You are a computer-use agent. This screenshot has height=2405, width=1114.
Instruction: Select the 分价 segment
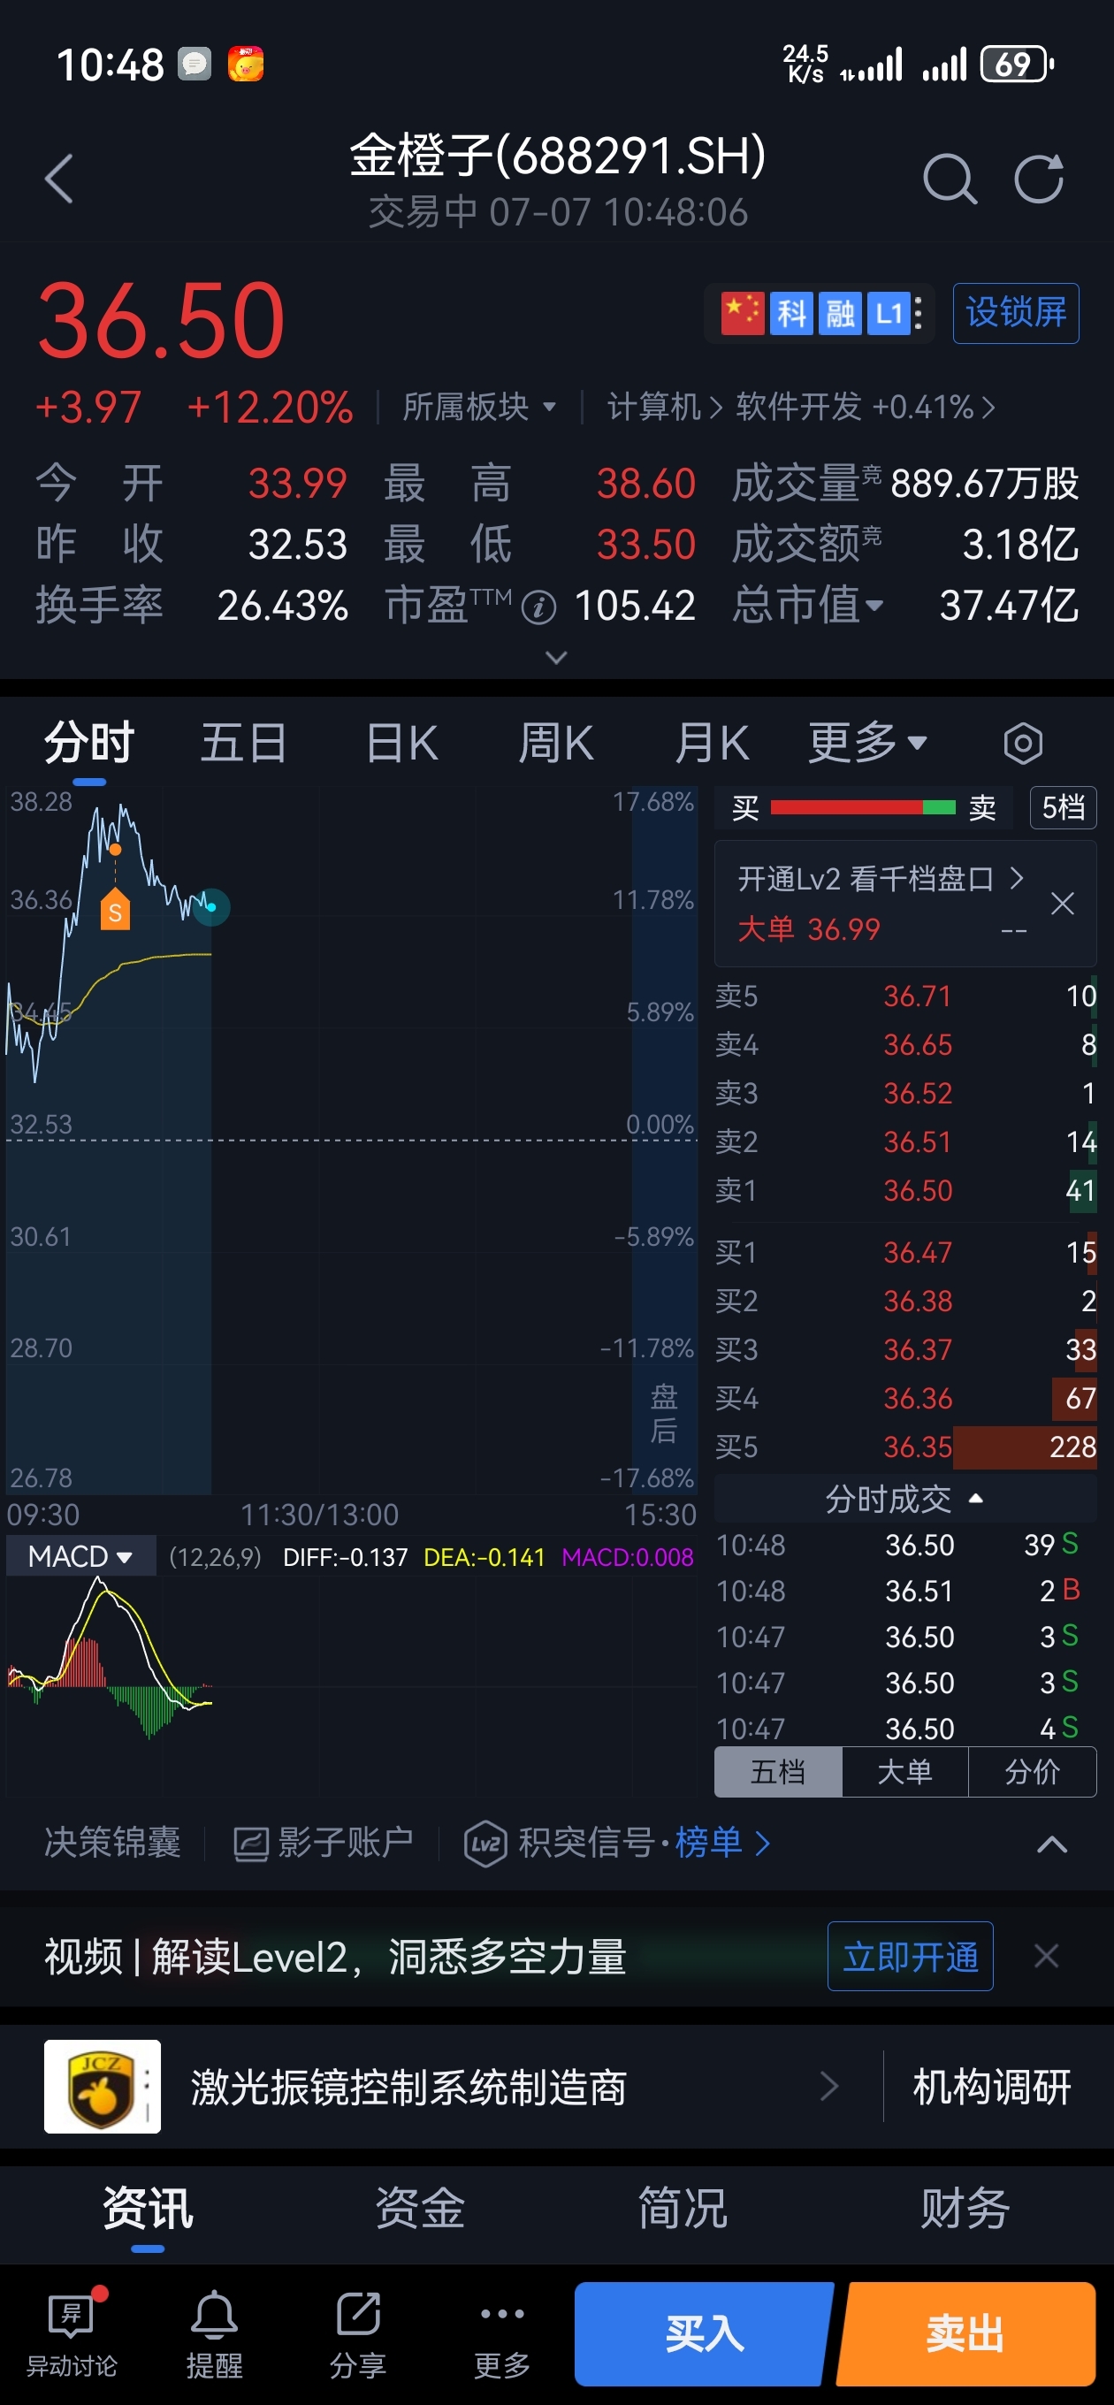click(x=1032, y=1771)
